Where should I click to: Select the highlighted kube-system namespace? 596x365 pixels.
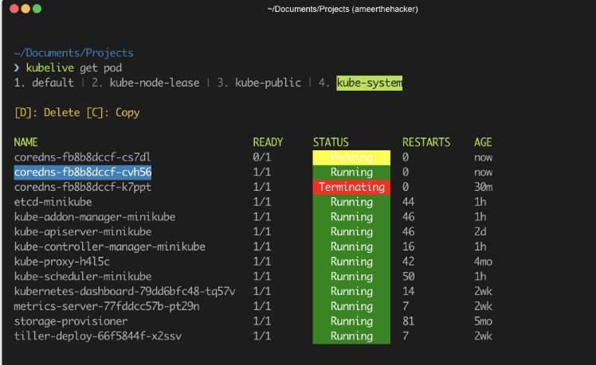point(369,83)
